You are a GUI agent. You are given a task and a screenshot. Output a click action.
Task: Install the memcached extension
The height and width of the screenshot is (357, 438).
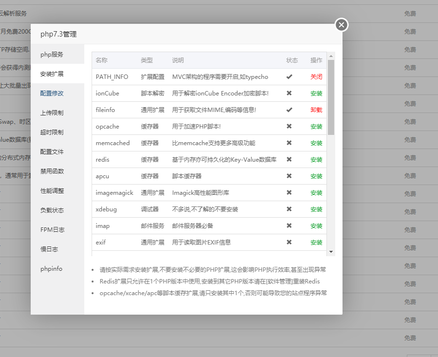click(x=316, y=143)
